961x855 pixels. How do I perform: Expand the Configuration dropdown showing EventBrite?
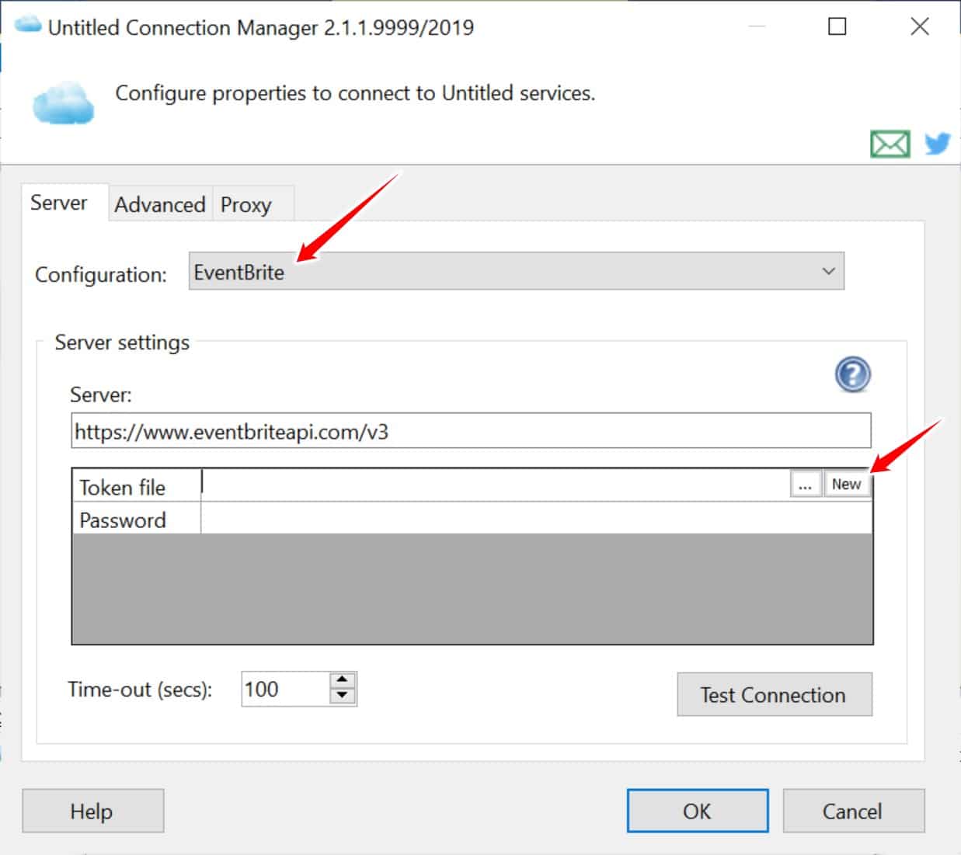pos(516,271)
